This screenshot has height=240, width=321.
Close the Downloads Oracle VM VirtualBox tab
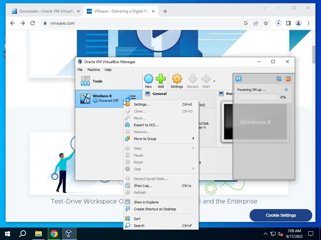tap(78, 12)
